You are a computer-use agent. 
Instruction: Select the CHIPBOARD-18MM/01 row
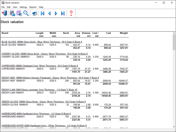(x=13, y=69)
